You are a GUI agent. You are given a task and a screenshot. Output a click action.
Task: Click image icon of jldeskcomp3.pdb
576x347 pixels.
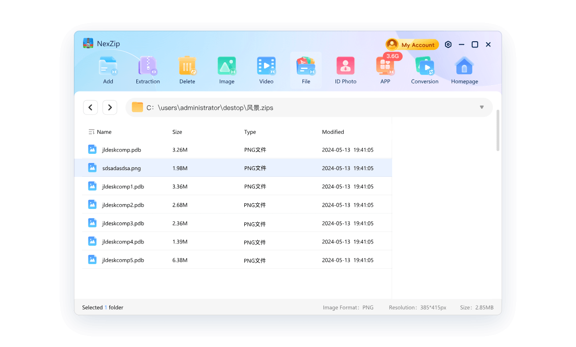(92, 223)
